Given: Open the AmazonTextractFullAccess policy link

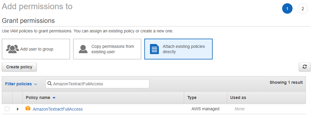Looking at the screenshot, I should 58,109.
